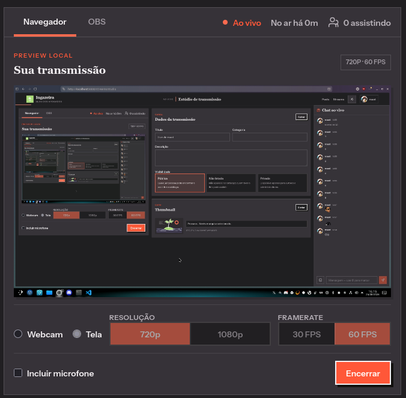The height and width of the screenshot is (398, 406).
Task: Open the Posts link in previewed site header
Action: [x=325, y=100]
